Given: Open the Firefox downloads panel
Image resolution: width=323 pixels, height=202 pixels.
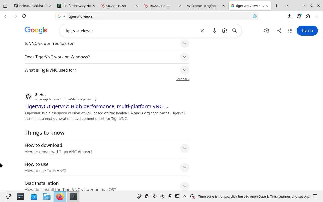Looking at the screenshot, I should coord(289,16).
